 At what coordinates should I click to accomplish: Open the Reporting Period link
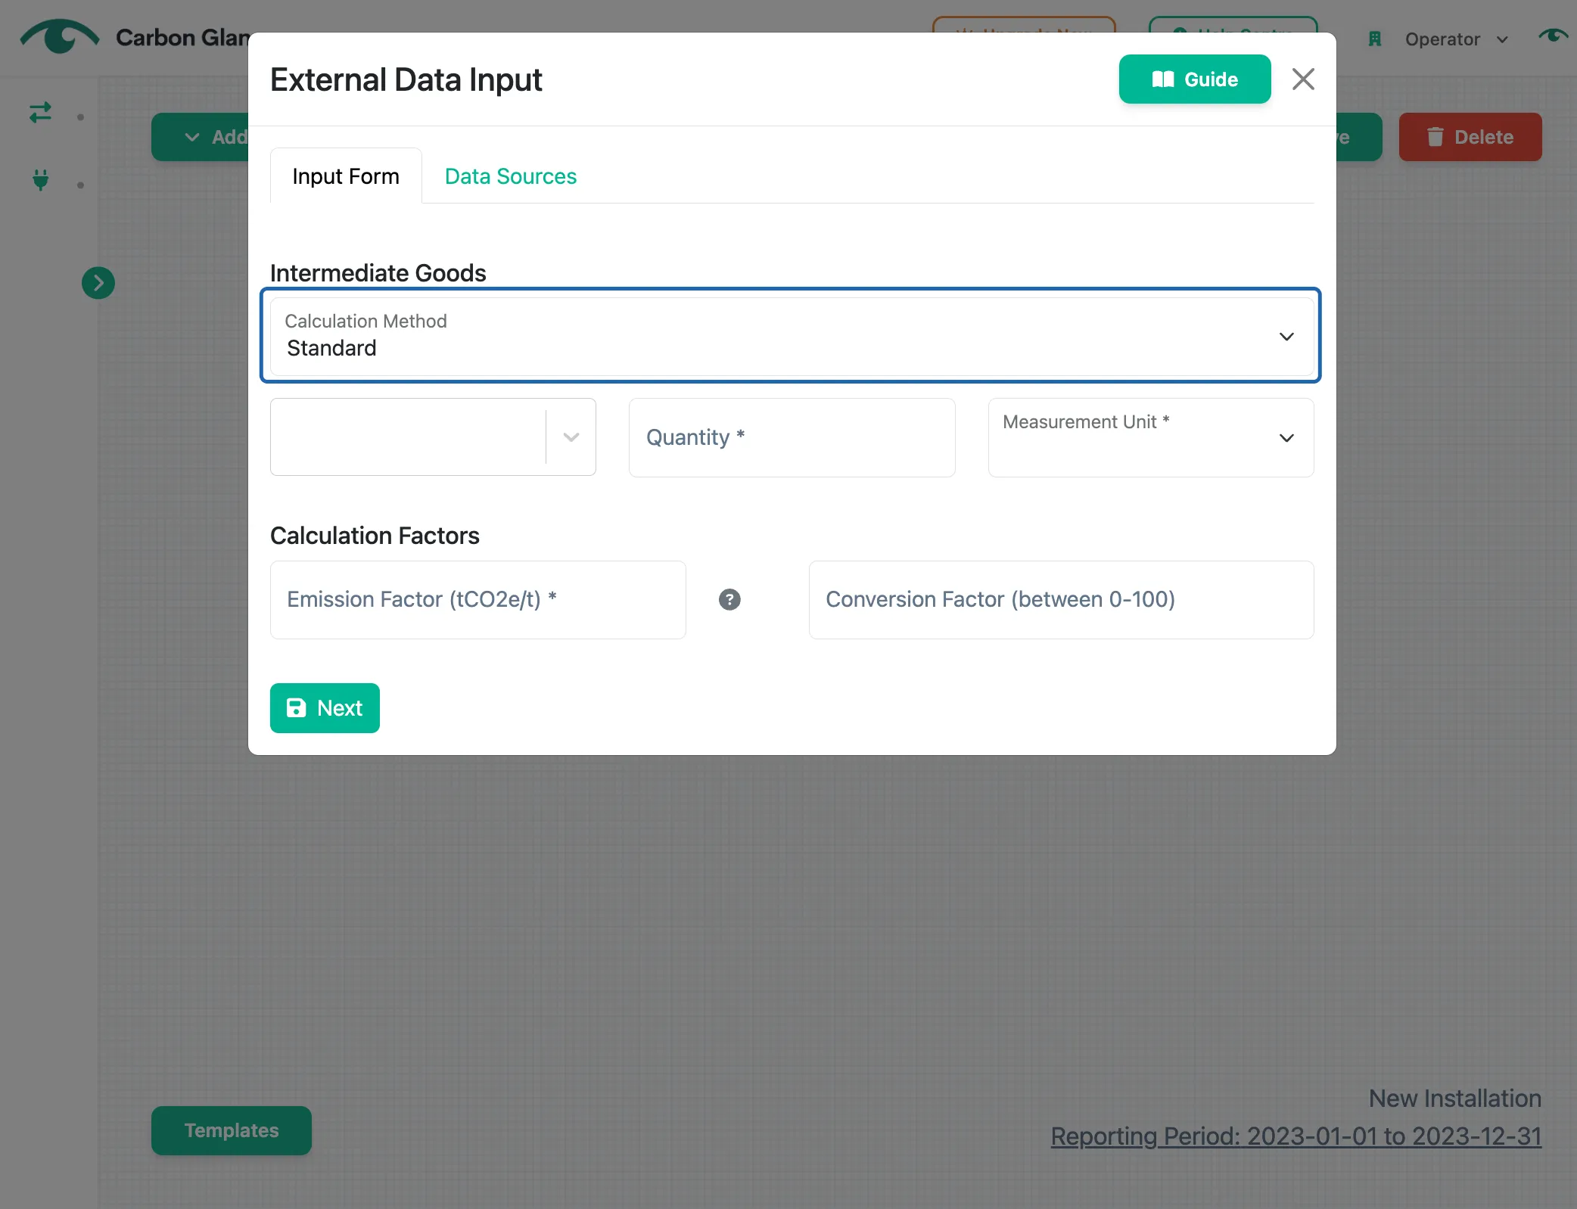[x=1296, y=1136]
